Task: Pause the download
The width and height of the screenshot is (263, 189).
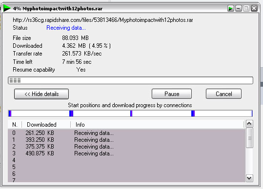Action: click(172, 94)
